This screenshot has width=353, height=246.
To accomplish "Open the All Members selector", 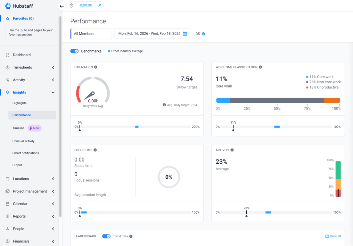I will (x=91, y=34).
